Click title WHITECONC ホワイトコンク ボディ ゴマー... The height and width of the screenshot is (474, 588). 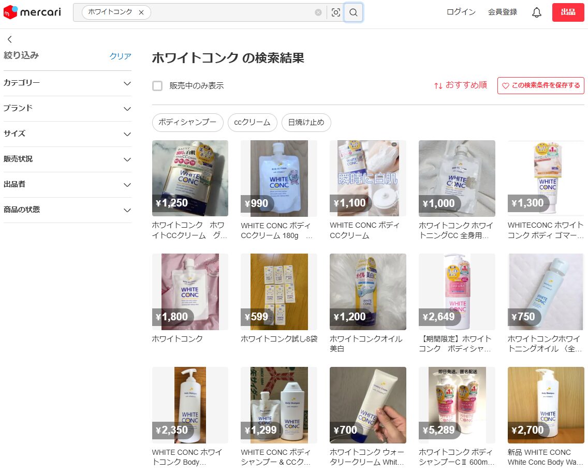(546, 230)
